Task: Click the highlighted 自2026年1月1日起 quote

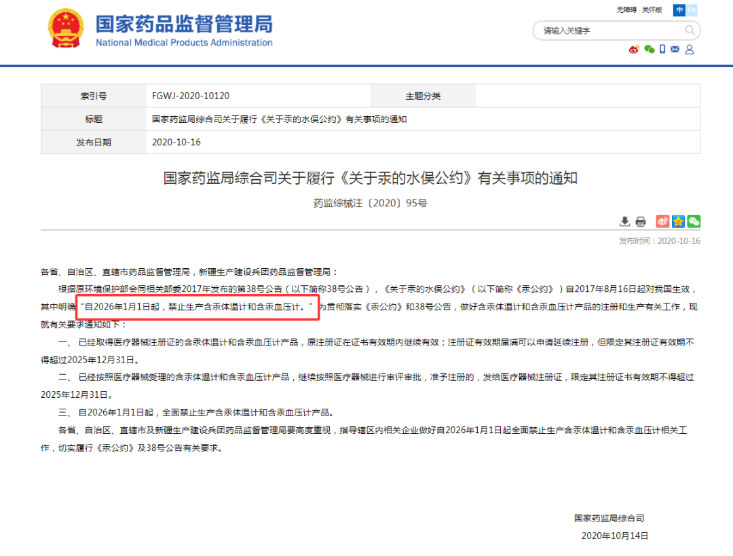Action: point(198,307)
